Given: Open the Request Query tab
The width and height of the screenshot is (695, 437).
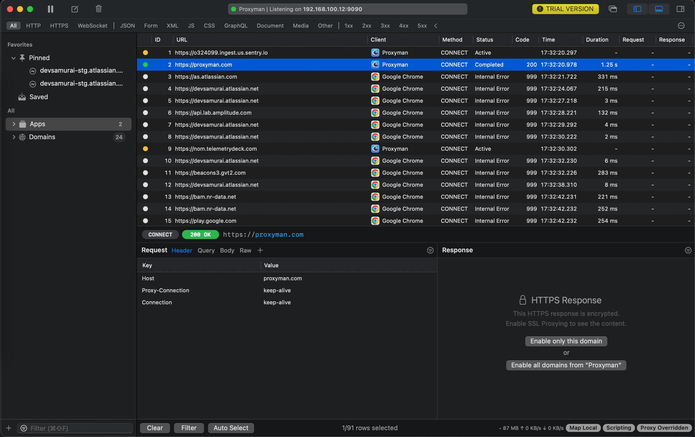Looking at the screenshot, I should click(206, 250).
